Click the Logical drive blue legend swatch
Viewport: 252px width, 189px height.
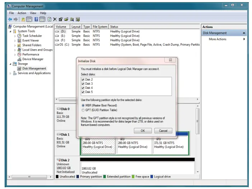pos(152,177)
